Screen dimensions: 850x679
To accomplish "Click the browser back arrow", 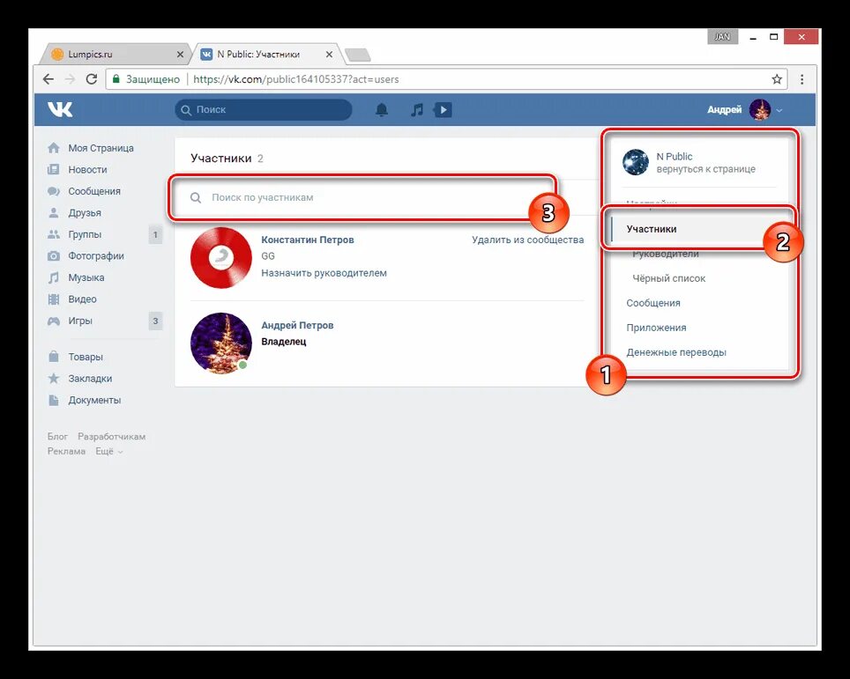I will (x=48, y=79).
